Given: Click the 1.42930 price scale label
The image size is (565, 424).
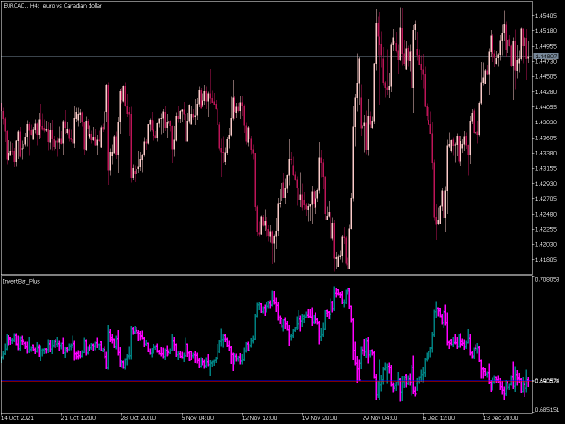Looking at the screenshot, I should [x=546, y=183].
